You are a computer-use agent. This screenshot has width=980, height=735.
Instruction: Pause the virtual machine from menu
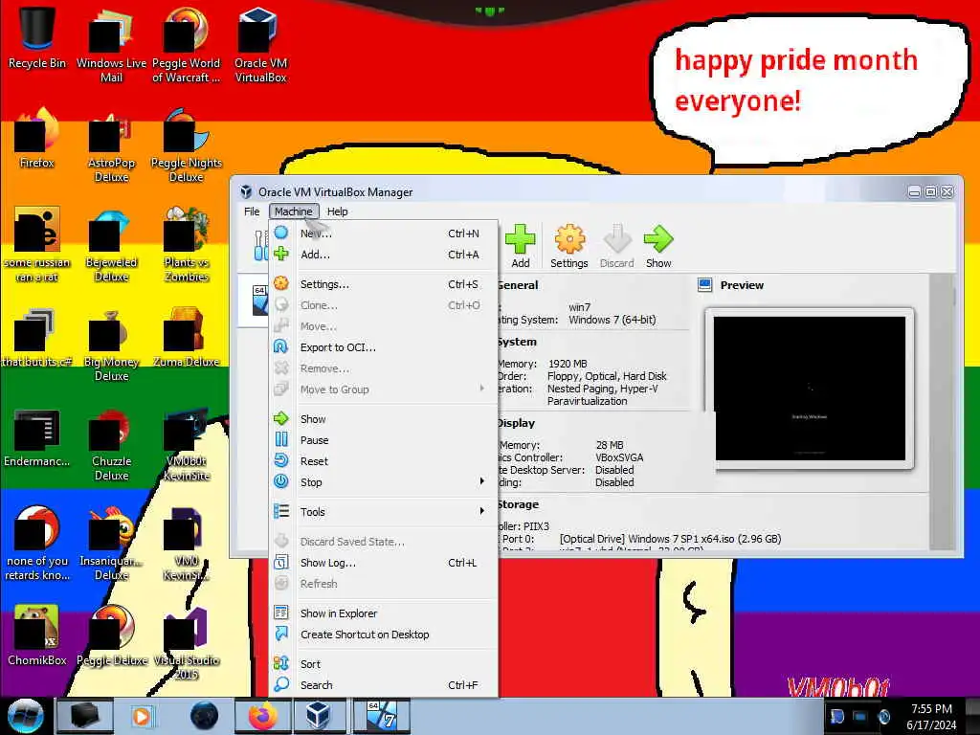point(384,440)
